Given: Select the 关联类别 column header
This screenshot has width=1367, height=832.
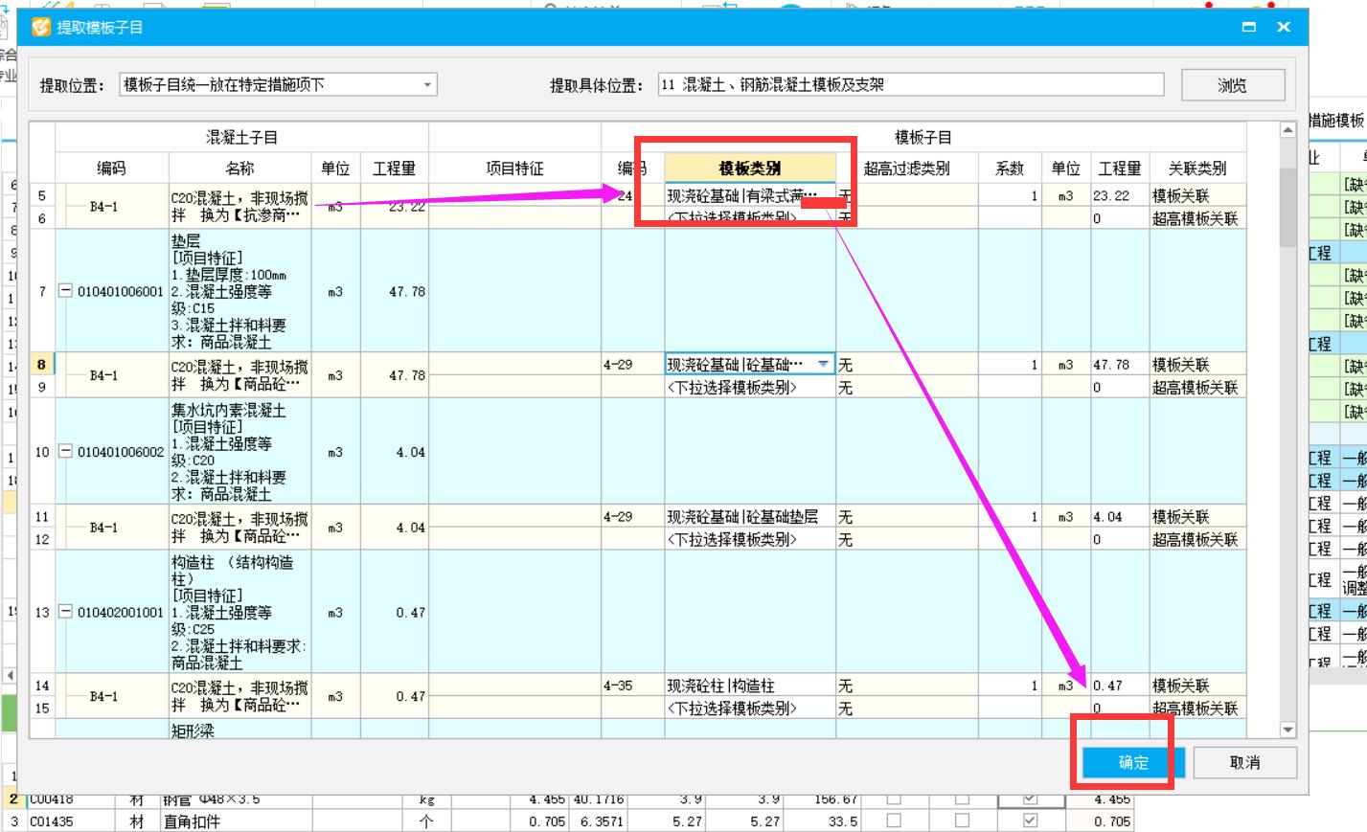Looking at the screenshot, I should click(x=1197, y=168).
